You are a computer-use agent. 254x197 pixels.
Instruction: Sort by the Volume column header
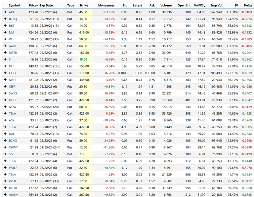[x=166, y=5]
